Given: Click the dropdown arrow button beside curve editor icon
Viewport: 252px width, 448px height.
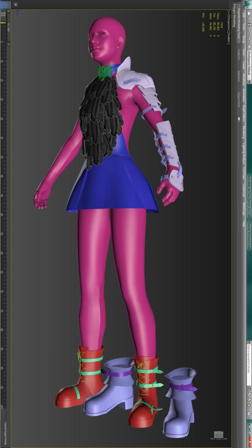Looking at the screenshot, I should point(16,4).
